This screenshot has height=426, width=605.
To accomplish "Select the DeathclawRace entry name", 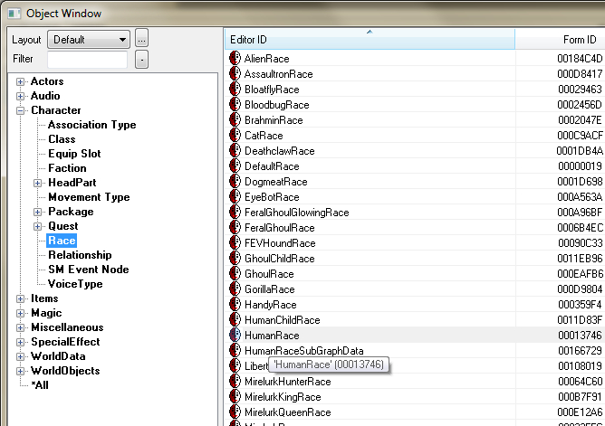I will click(x=280, y=151).
